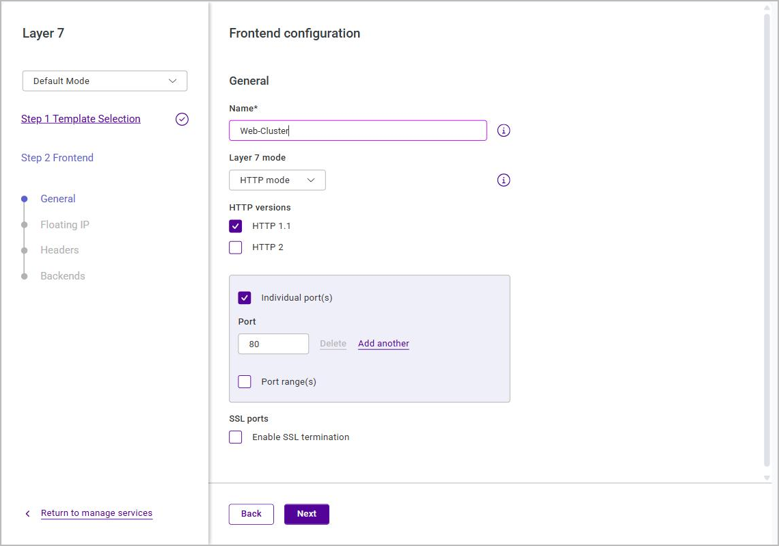
Task: Enable the Port range(s) checkbox
Action: coord(245,381)
